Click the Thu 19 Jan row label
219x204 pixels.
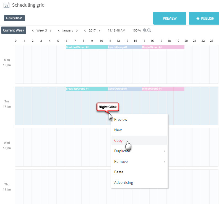click(x=7, y=187)
